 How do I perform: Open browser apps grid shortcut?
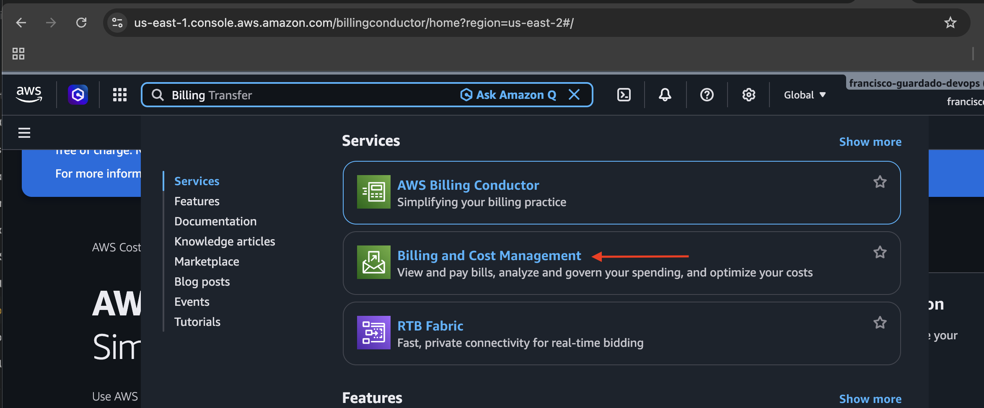point(18,54)
